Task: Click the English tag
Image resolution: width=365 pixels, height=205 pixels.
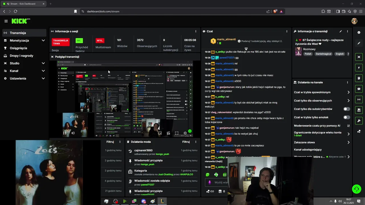Action: point(339,54)
